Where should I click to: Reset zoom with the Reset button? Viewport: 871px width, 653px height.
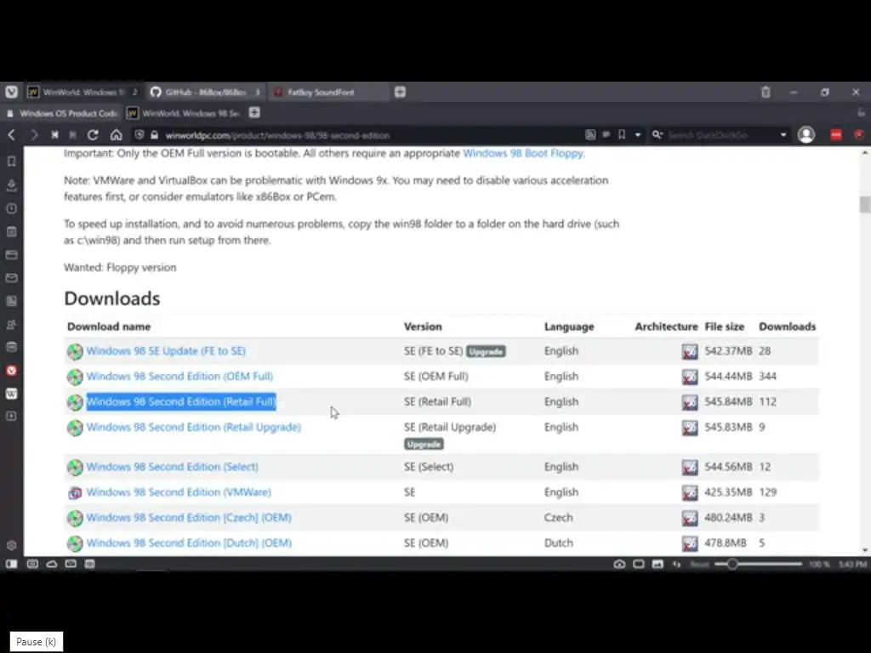coord(699,565)
